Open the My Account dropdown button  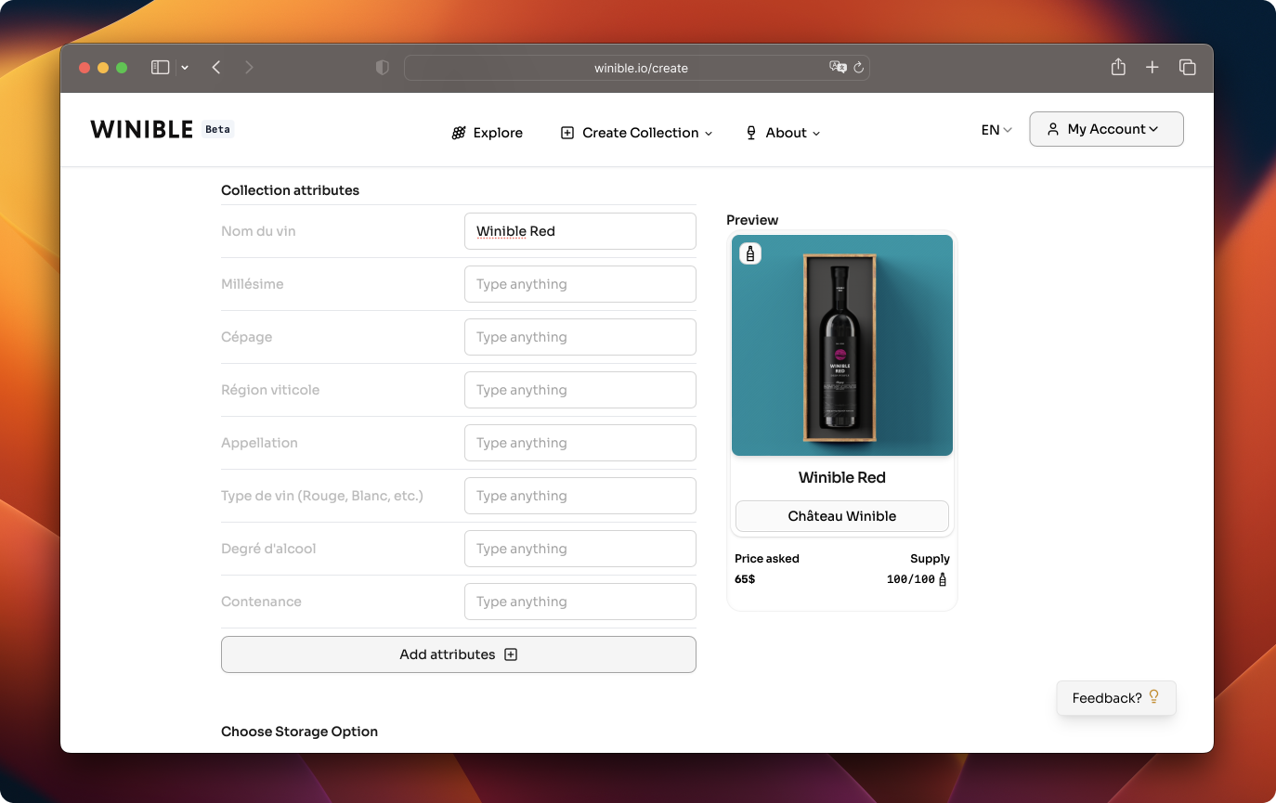point(1106,129)
